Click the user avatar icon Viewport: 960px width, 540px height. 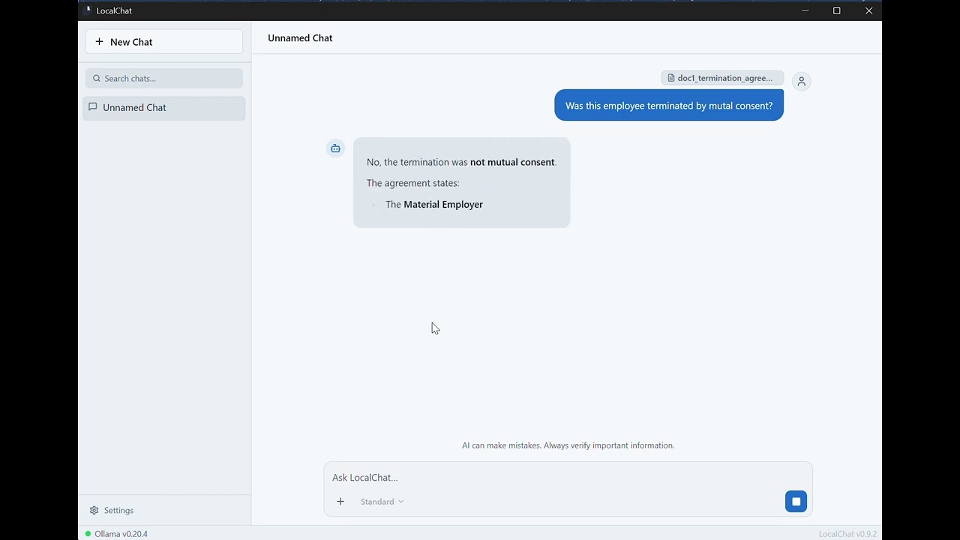click(801, 81)
